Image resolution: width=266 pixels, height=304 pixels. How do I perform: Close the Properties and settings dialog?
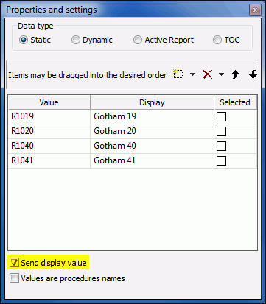click(x=255, y=10)
